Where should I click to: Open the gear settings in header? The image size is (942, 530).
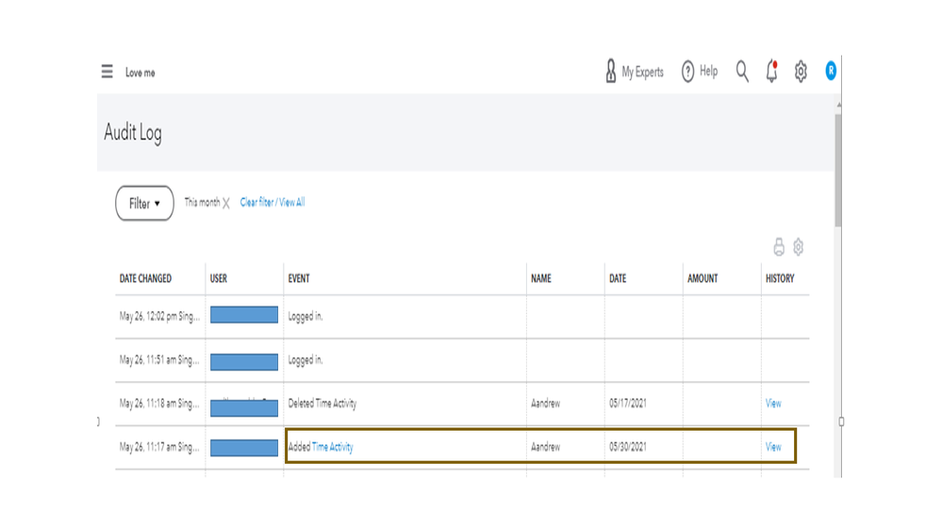pos(801,72)
